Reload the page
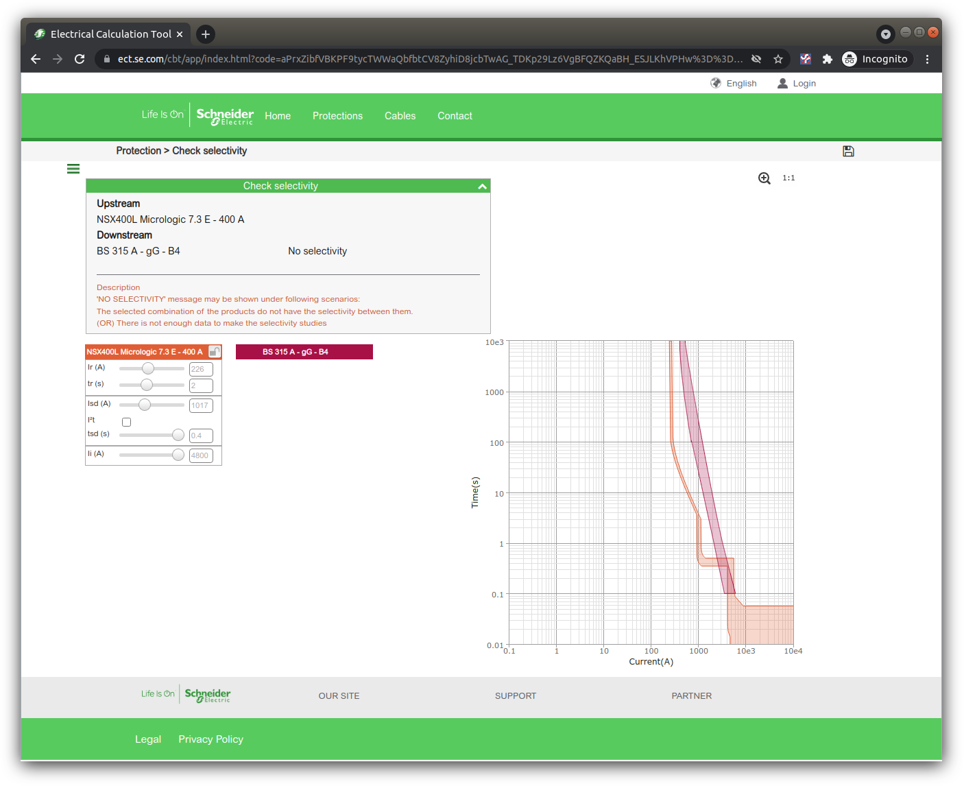This screenshot has height=786, width=964. [80, 59]
